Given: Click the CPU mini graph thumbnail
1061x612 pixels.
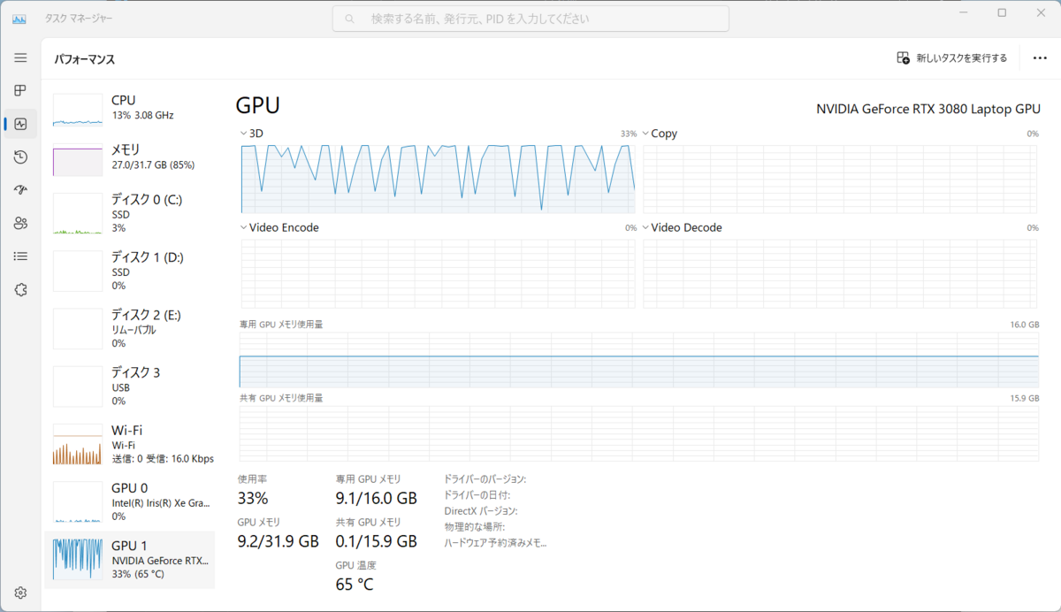Looking at the screenshot, I should pos(78,110).
